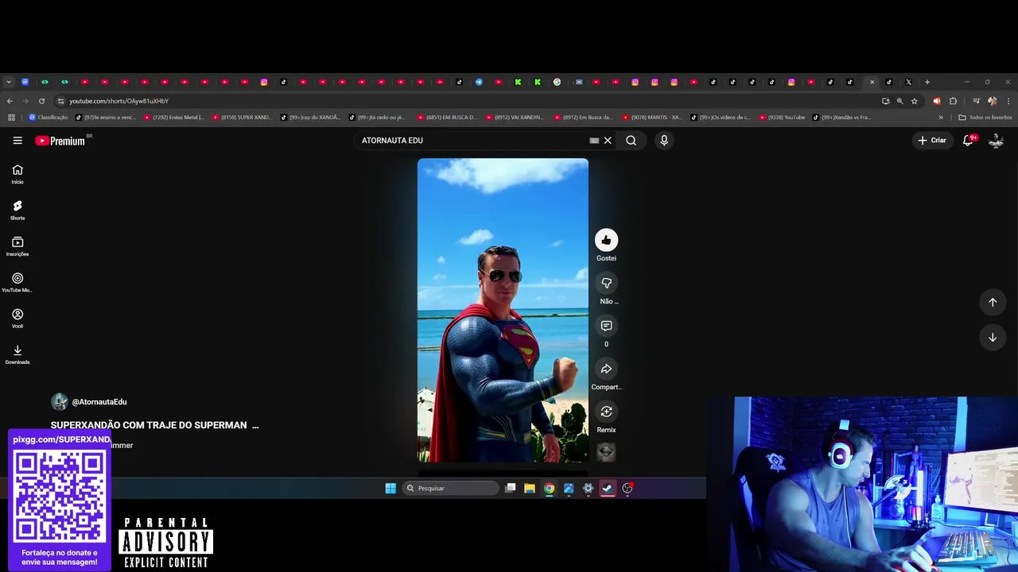
Task: Open the Chrome extensions puzzle icon
Action: click(x=953, y=101)
